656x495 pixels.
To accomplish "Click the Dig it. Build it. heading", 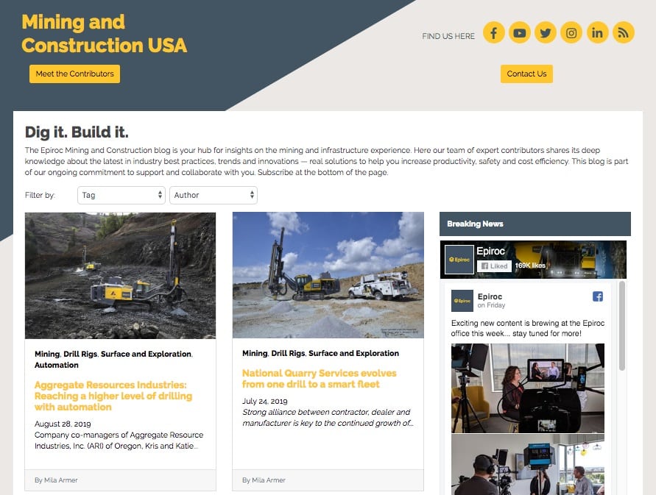I will coord(77,132).
